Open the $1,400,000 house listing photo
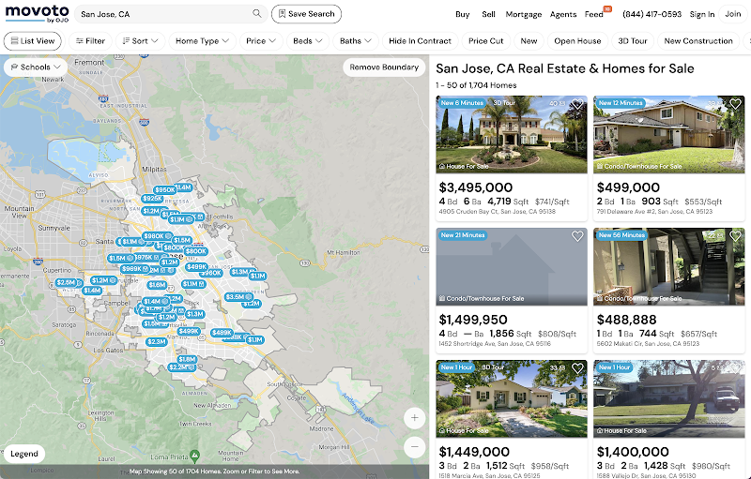This screenshot has height=479, width=751. click(x=669, y=398)
